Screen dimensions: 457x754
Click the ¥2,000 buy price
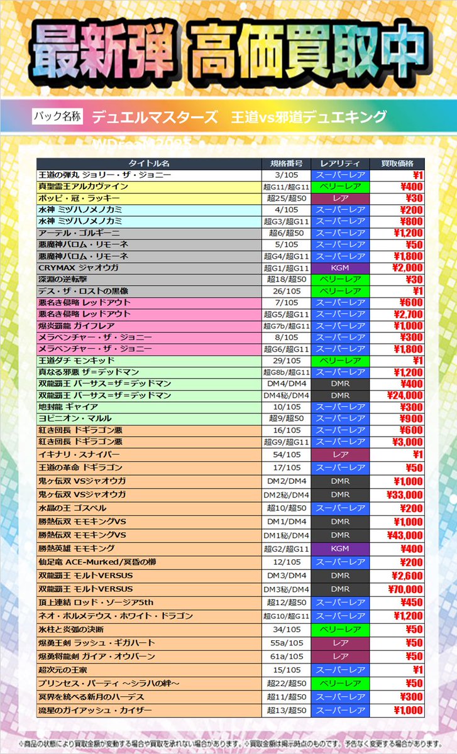408,268
